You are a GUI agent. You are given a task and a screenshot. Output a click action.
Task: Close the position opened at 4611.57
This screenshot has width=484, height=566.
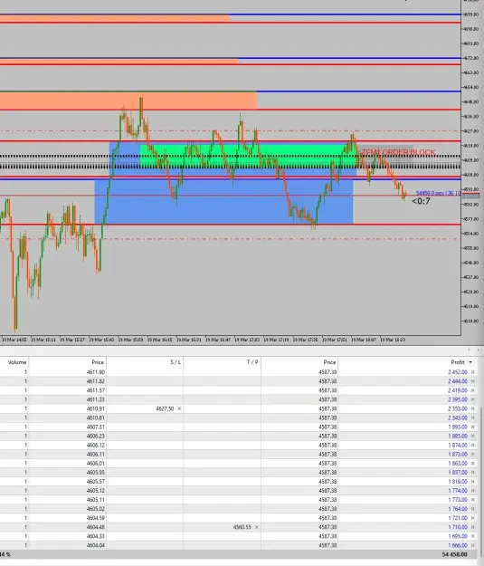[473, 390]
